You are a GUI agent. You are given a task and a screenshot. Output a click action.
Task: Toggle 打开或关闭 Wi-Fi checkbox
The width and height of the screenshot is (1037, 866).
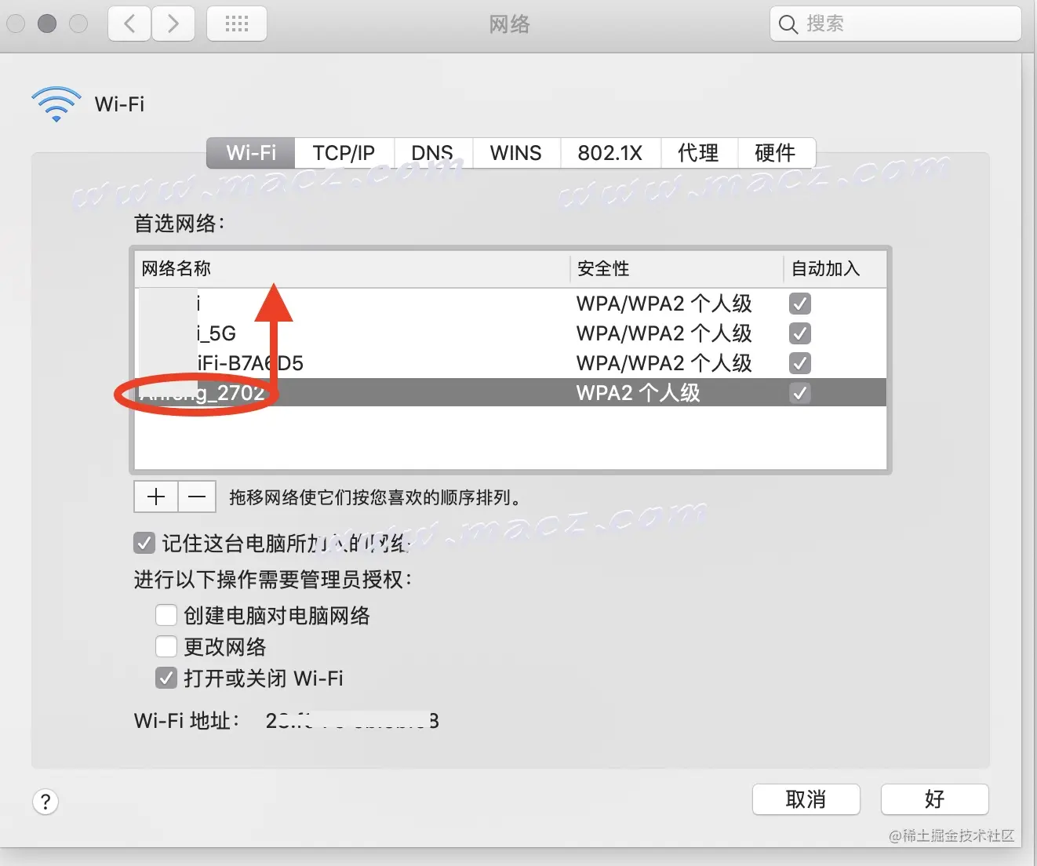[166, 678]
